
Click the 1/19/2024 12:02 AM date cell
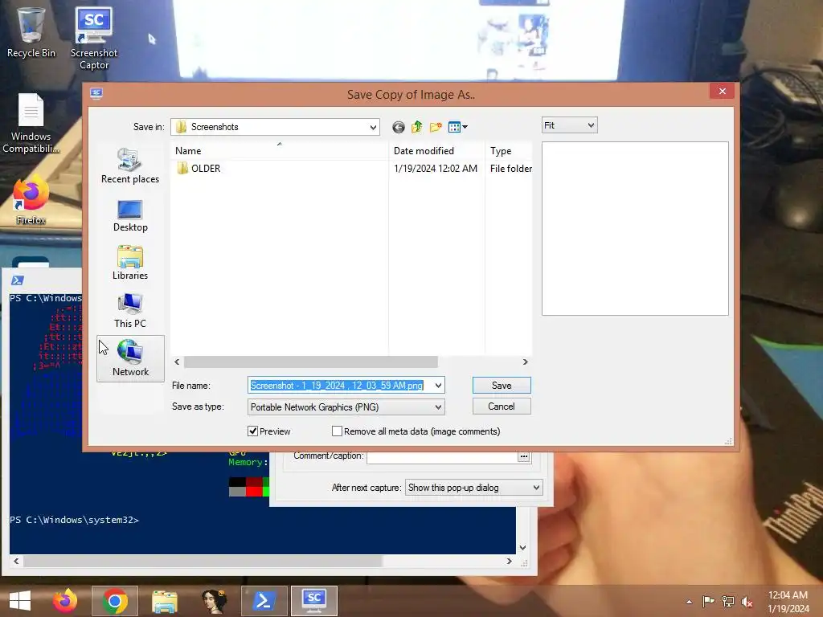click(436, 169)
